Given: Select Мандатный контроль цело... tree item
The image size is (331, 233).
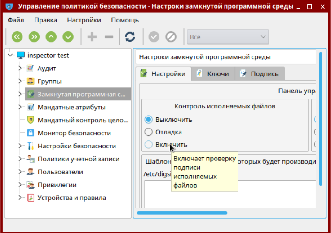Looking at the screenshot, I should click(83, 120).
